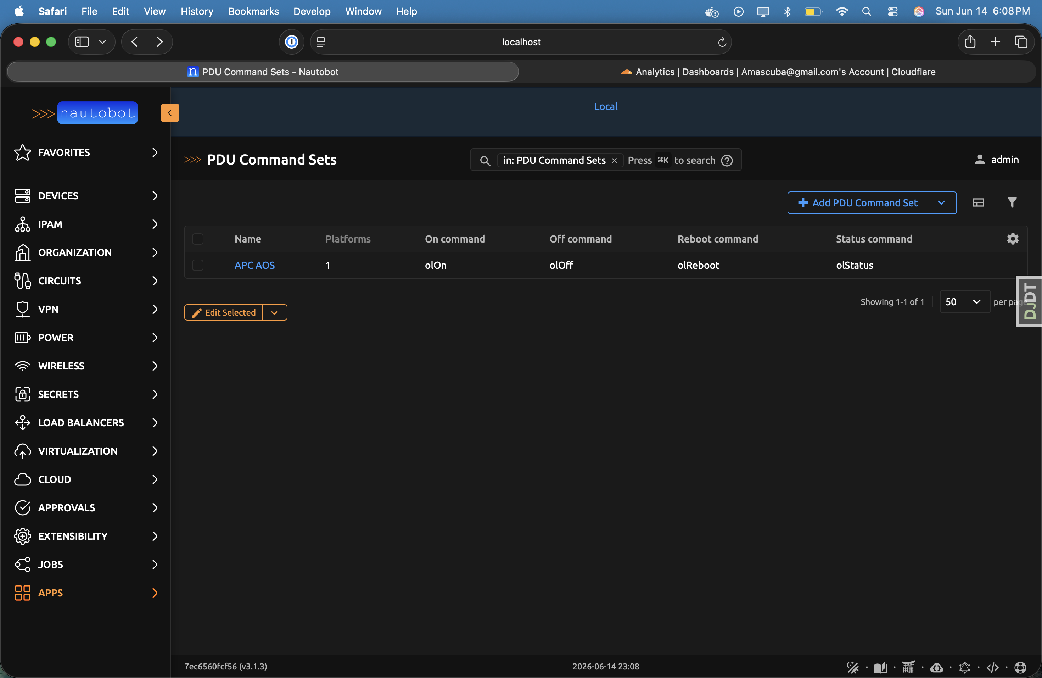Open Spotlight search in menu bar

867,11
